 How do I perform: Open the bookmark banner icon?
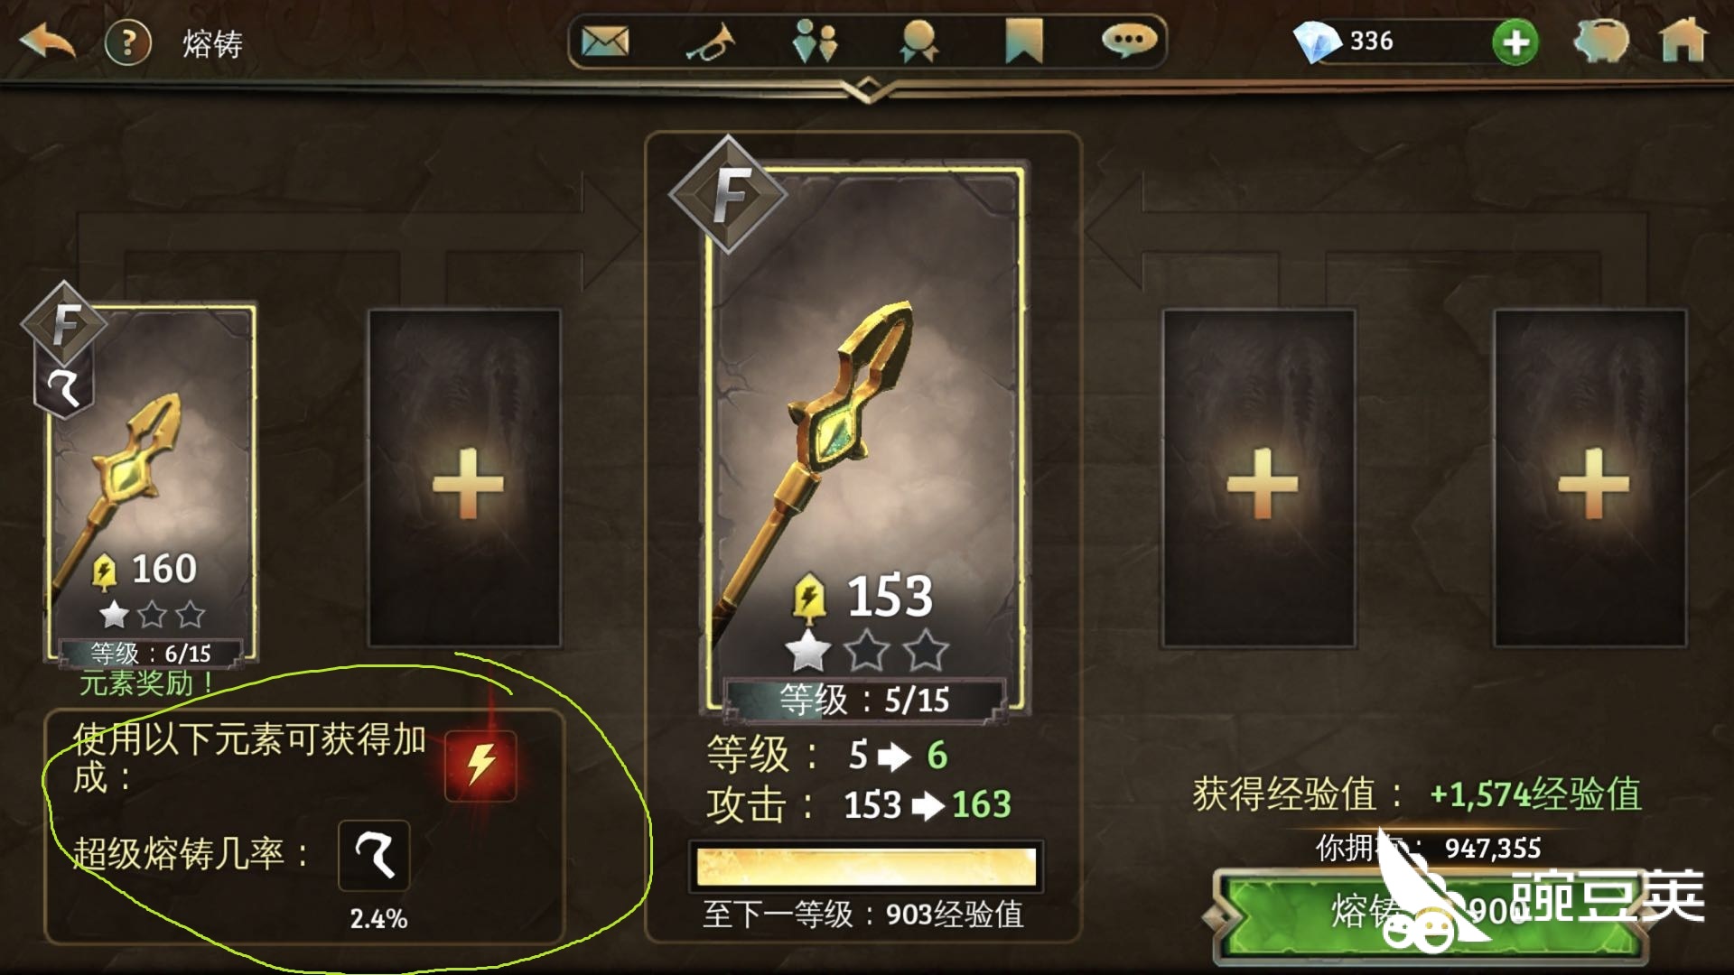pyautogui.click(x=1024, y=42)
